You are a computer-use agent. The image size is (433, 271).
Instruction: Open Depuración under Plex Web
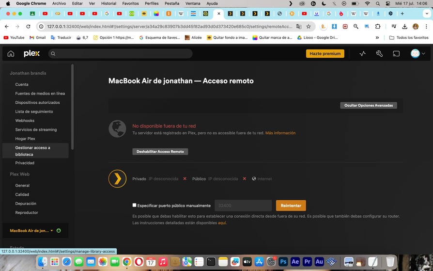point(26,204)
